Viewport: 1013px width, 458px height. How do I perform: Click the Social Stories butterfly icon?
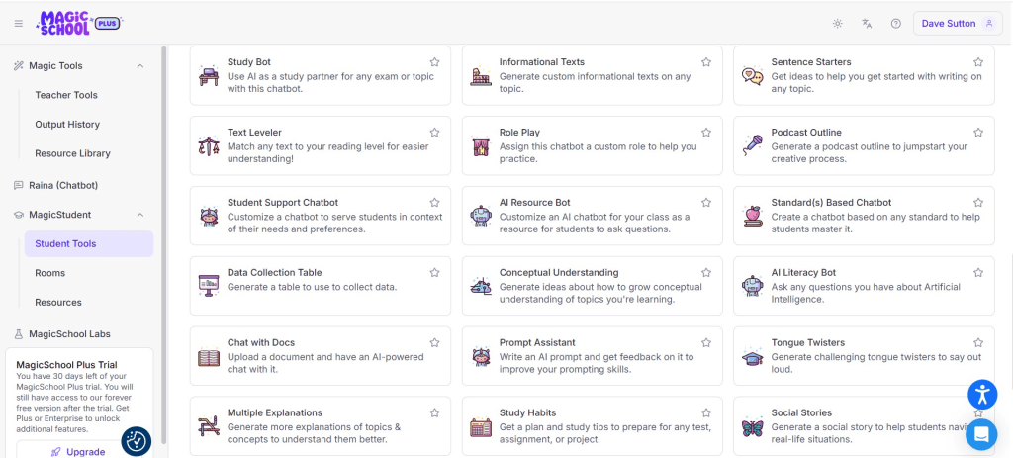tap(753, 427)
